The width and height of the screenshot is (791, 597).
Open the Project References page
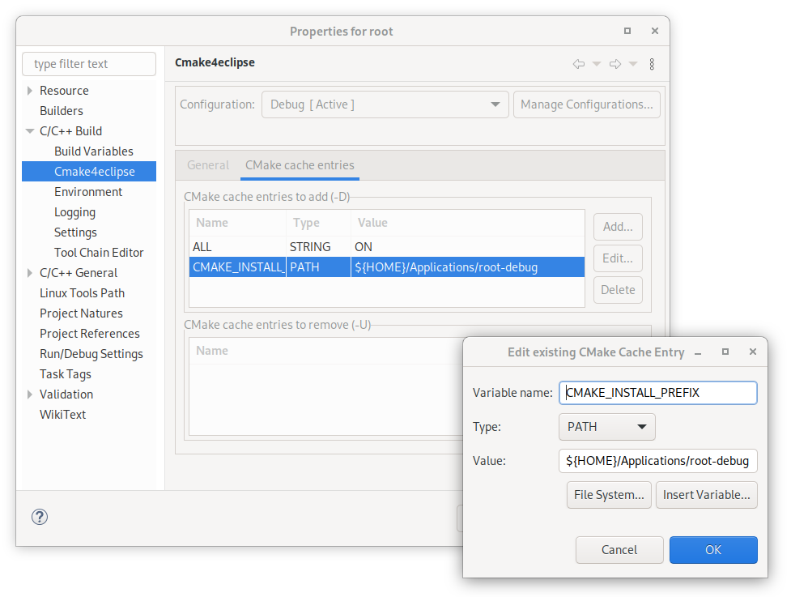coord(90,334)
